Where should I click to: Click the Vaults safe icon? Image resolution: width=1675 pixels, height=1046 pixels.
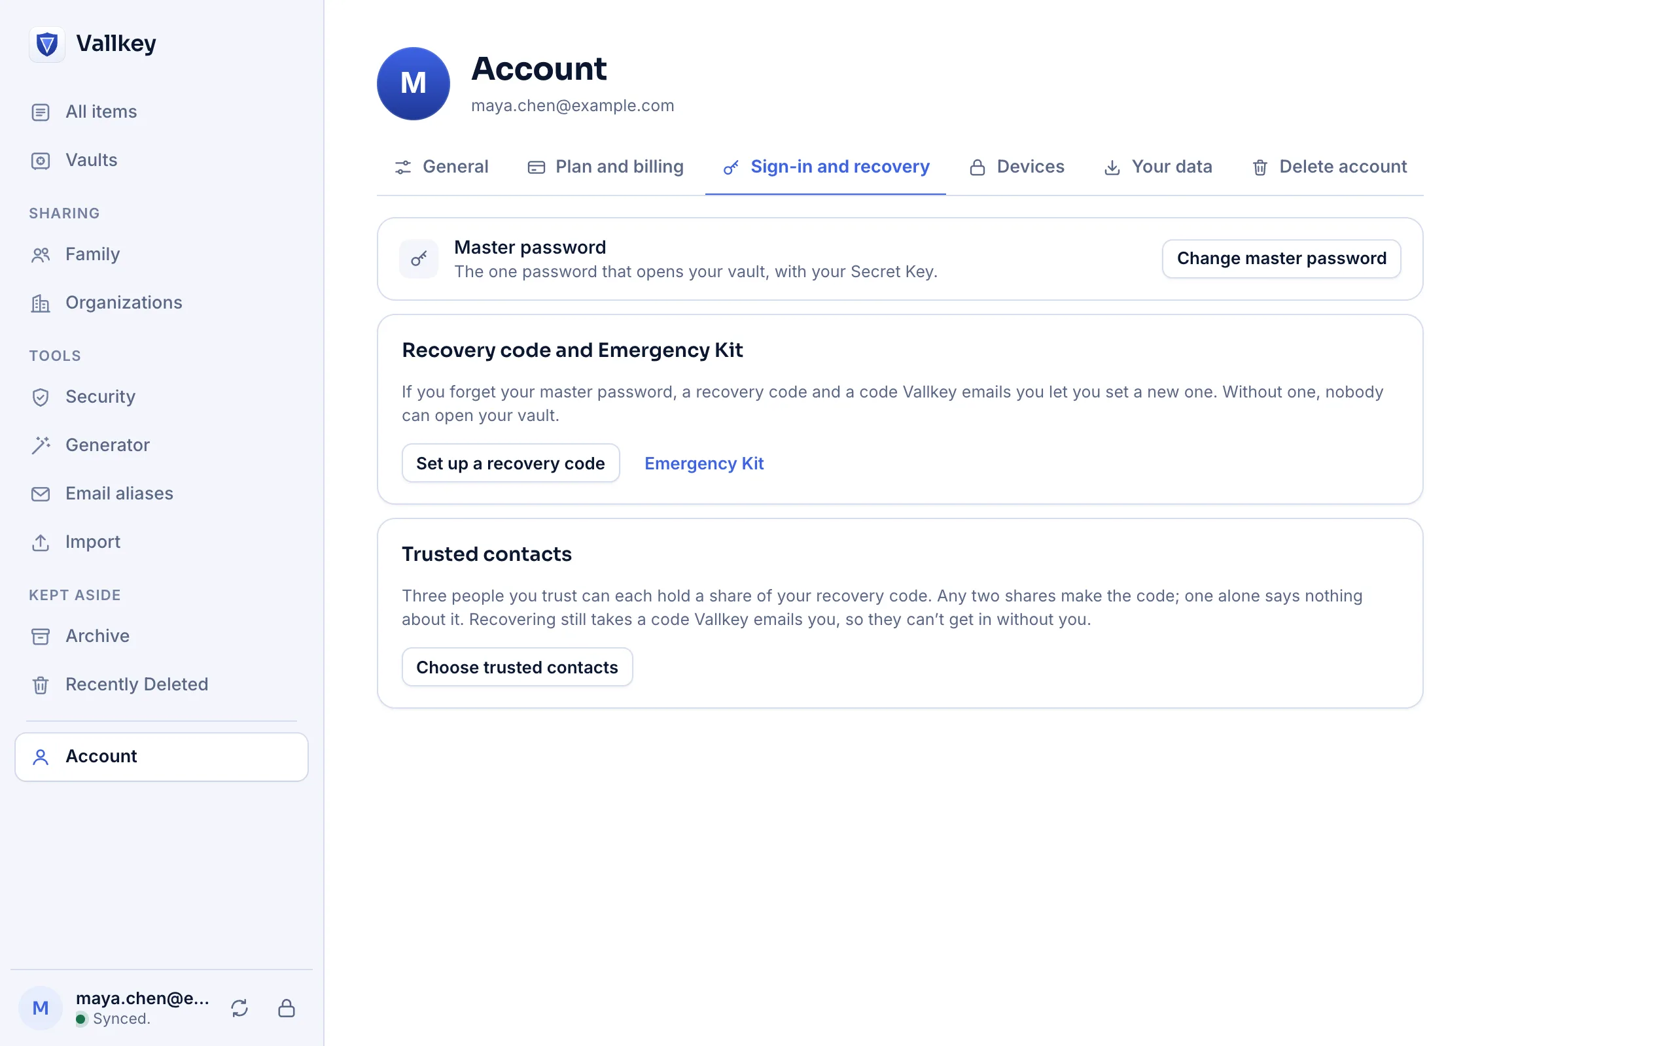[x=41, y=161]
